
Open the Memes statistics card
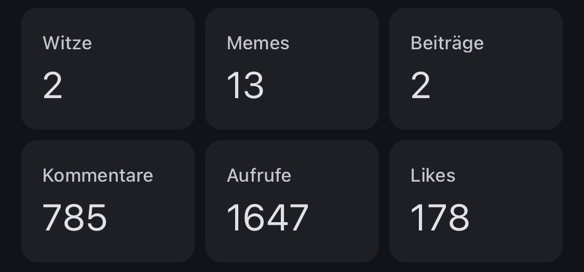point(291,69)
